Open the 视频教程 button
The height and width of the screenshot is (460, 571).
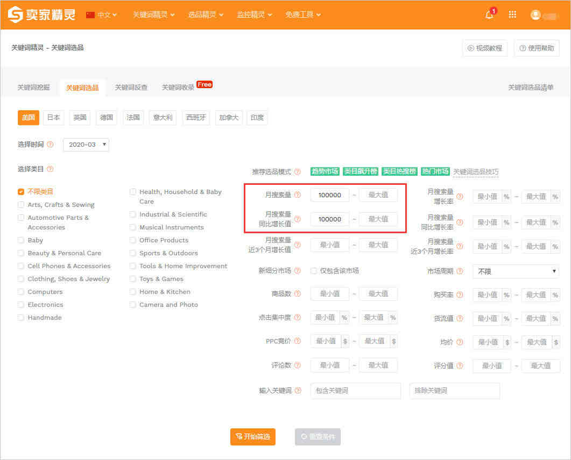point(484,48)
